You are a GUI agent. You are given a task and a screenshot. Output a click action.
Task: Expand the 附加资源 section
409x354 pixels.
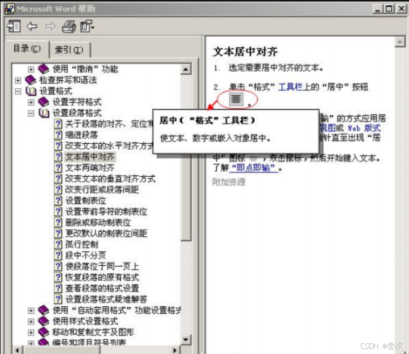(228, 182)
